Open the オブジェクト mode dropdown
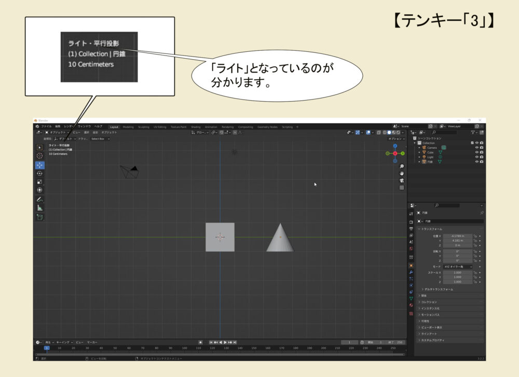Image resolution: width=519 pixels, height=377 pixels. click(x=57, y=132)
